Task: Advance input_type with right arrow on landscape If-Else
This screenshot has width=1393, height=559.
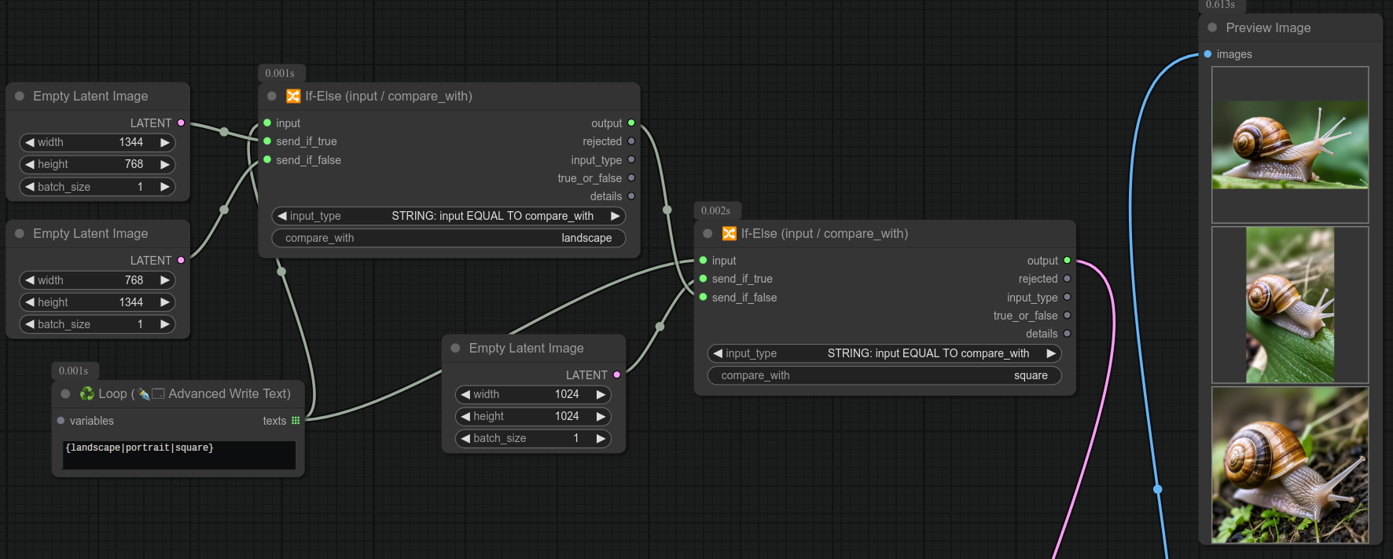Action: point(615,216)
